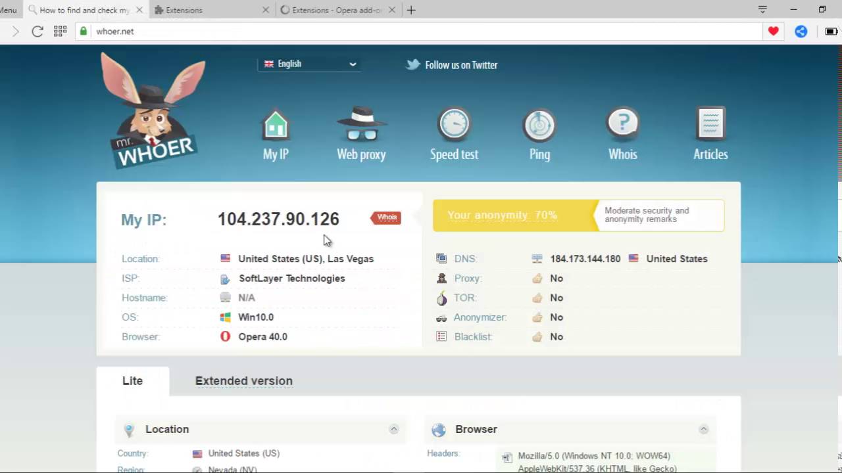The image size is (842, 473).
Task: Collapse the Location section
Action: pyautogui.click(x=393, y=429)
